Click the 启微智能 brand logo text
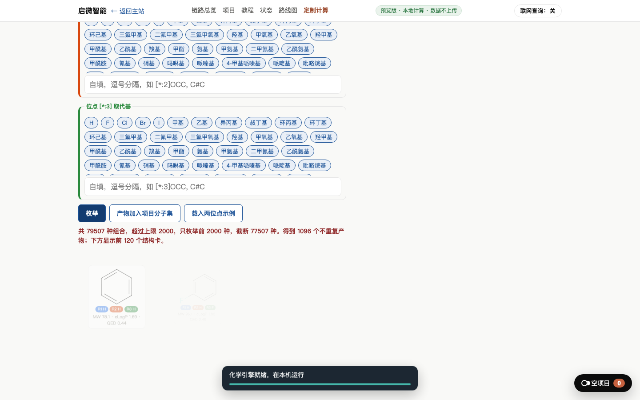 (92, 11)
